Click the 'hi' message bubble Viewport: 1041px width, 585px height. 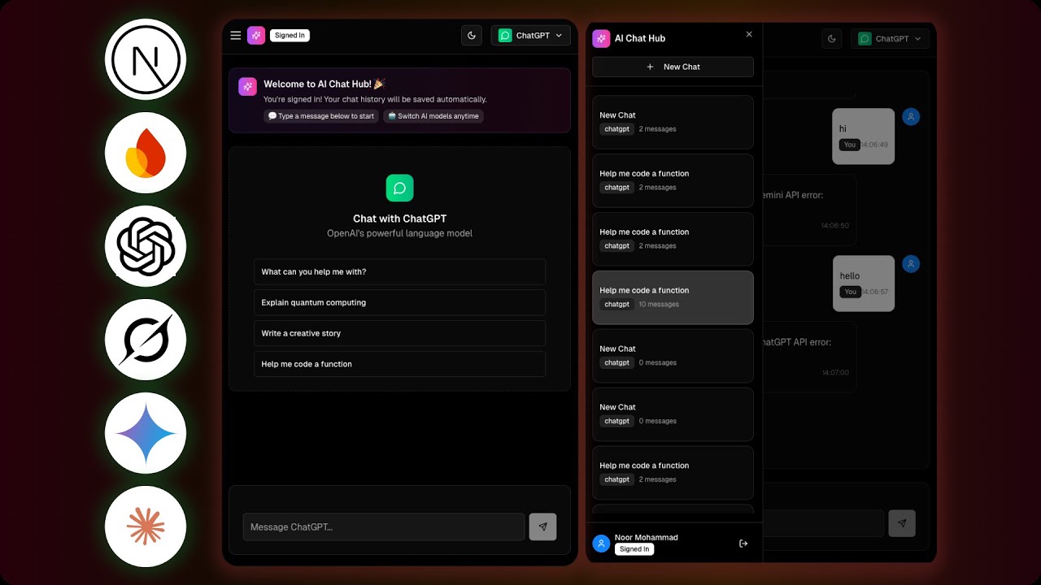[864, 136]
